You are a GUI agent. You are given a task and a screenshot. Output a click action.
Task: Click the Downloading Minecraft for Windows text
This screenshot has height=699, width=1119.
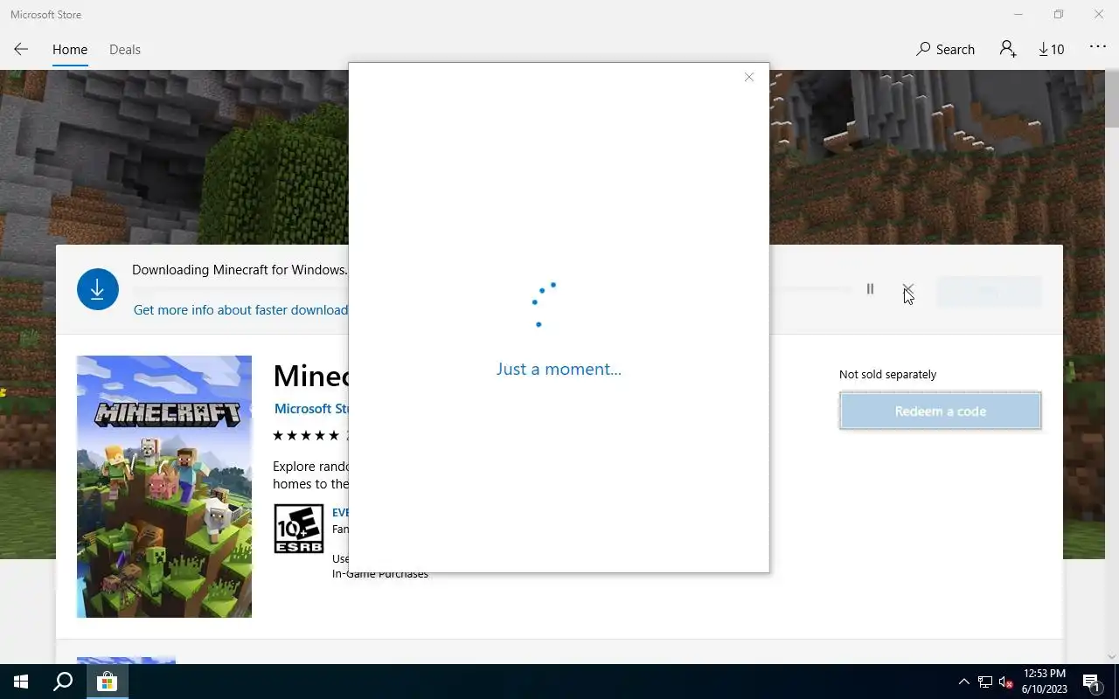click(240, 270)
